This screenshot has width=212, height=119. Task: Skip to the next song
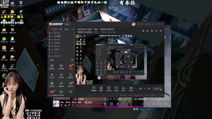pyautogui.click(x=118, y=104)
